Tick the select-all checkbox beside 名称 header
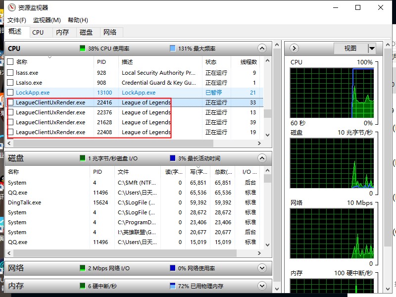Viewport: 396px width, 297px height. coord(10,62)
